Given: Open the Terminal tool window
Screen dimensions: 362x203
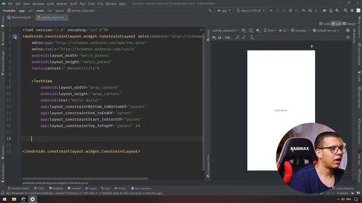Looking at the screenshot, I should pos(74,188).
